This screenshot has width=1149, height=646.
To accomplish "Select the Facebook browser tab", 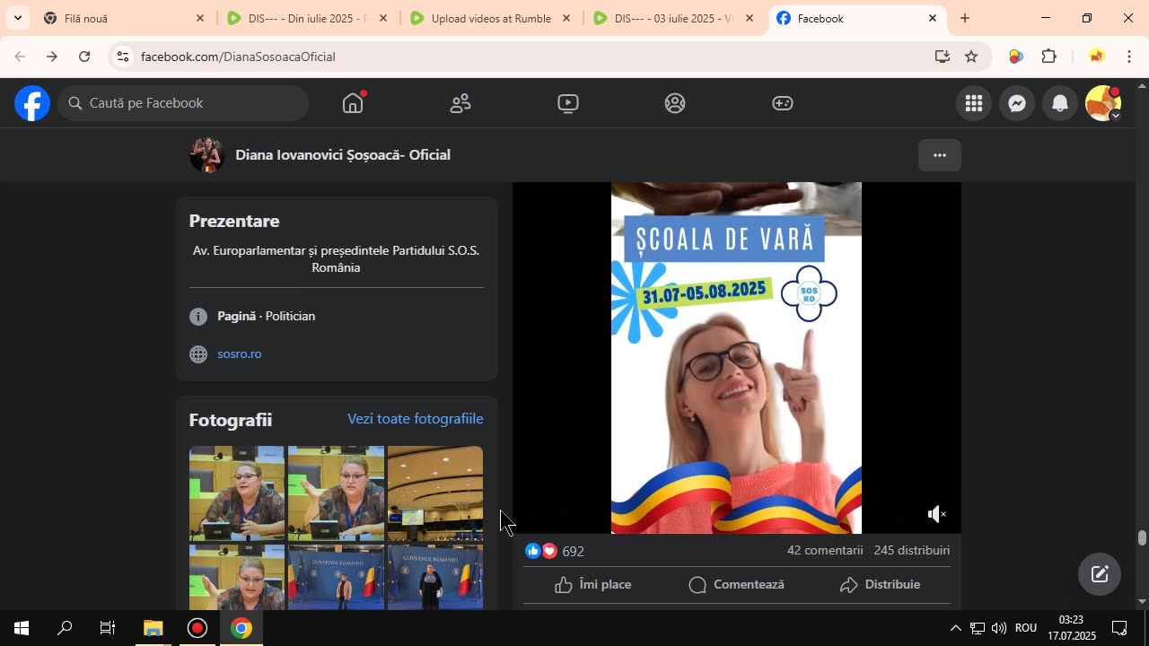I will coord(856,18).
